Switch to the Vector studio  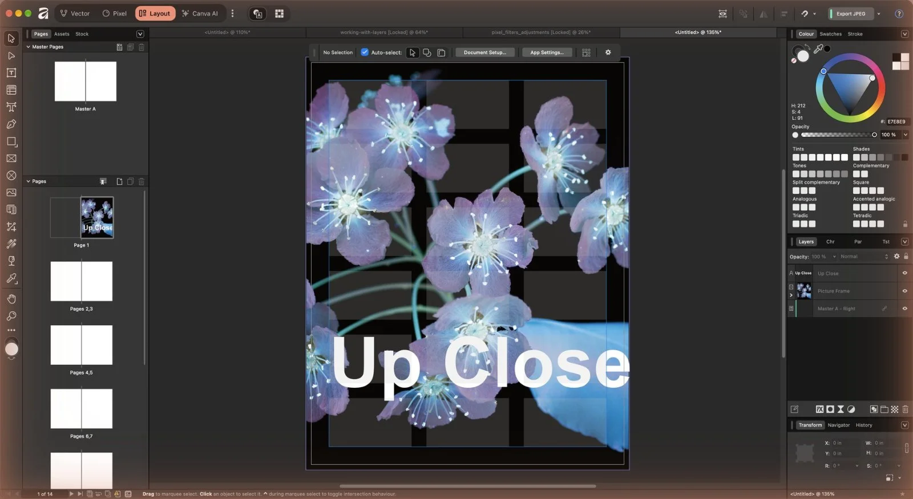point(75,13)
